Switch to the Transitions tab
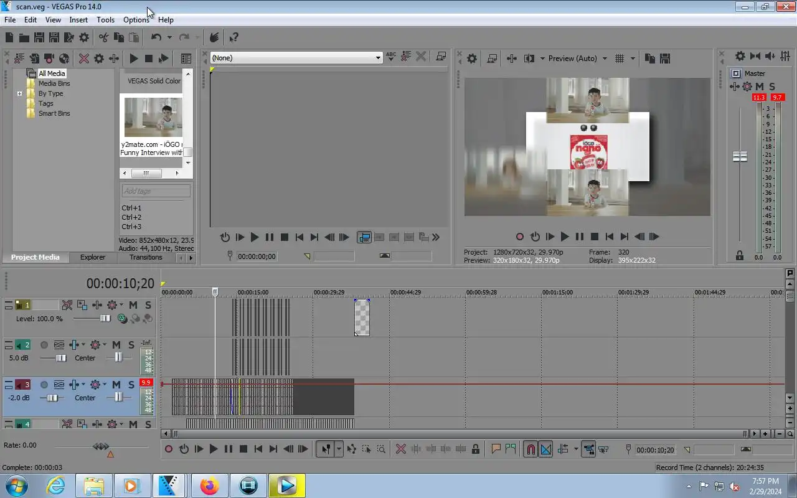This screenshot has width=797, height=498. [x=146, y=257]
